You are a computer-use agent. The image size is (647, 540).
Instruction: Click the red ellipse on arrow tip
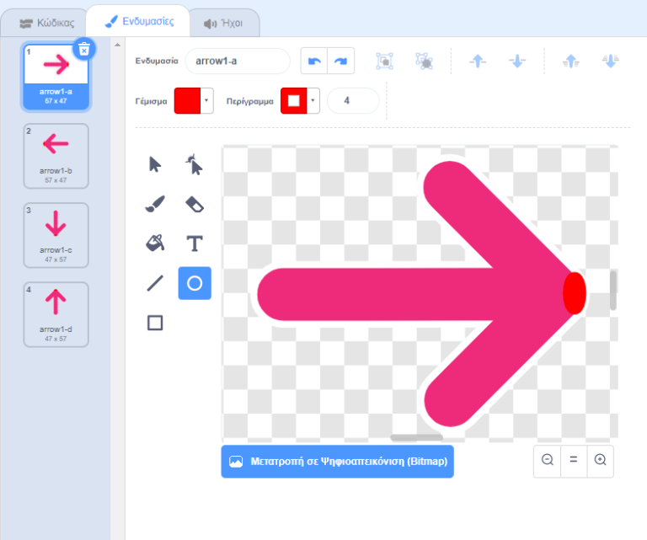pos(575,293)
